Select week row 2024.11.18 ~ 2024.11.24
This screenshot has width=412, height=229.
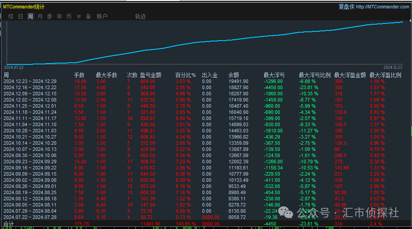point(206,112)
